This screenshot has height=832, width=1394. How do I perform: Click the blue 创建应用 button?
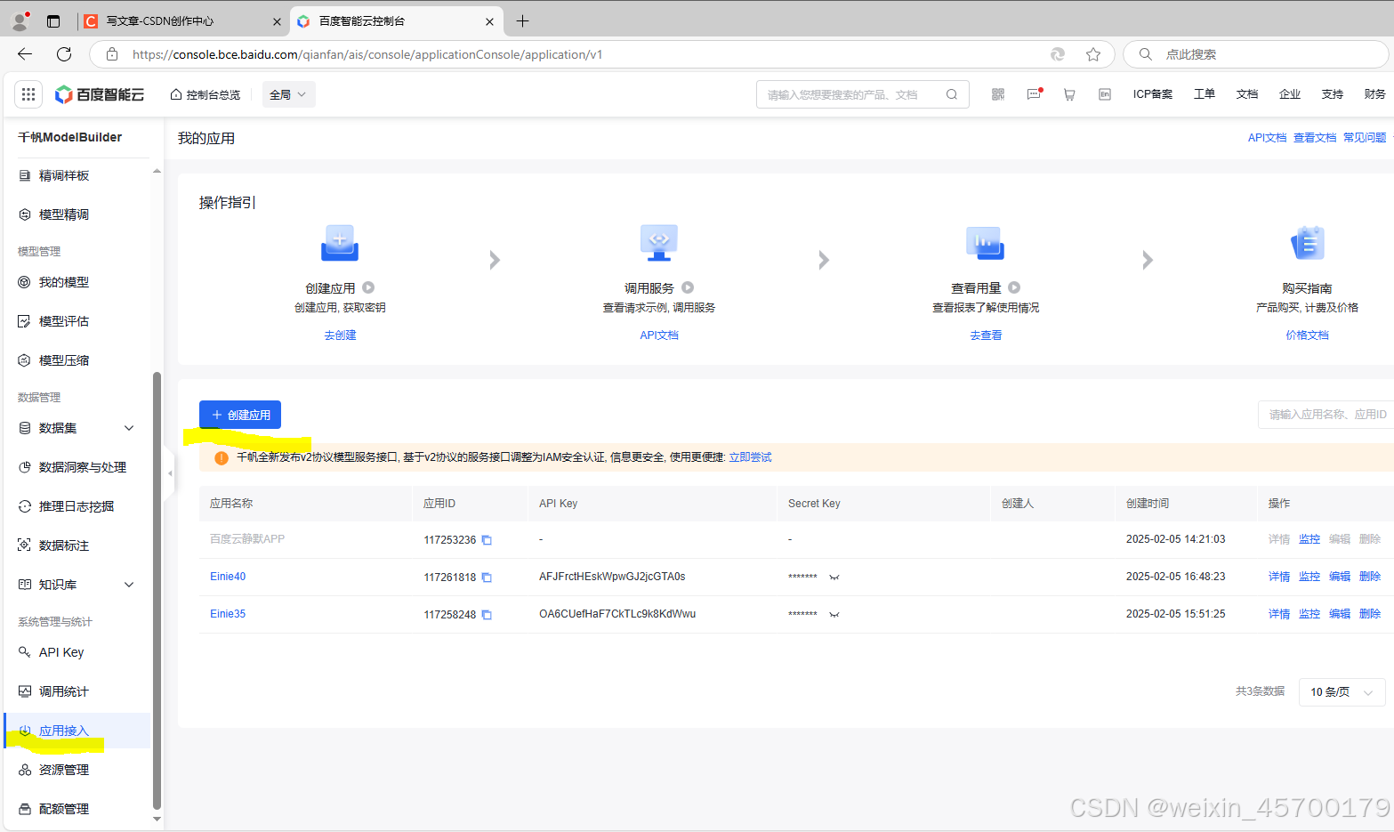click(240, 415)
